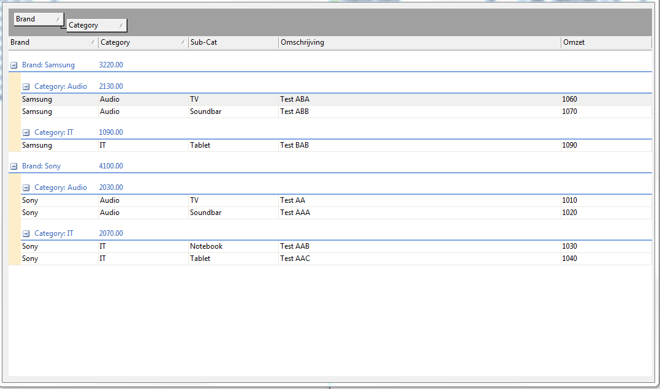Sort by the Sub-Cat column header
The height and width of the screenshot is (389, 660).
coord(233,42)
